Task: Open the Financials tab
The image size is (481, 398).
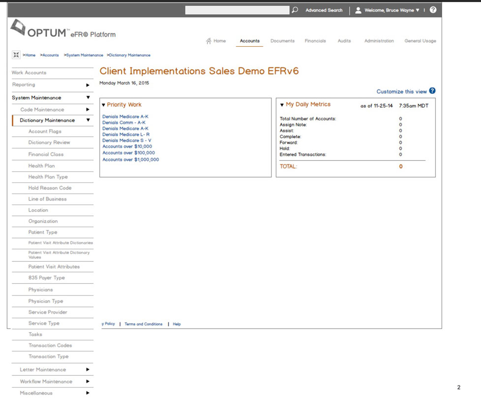Action: tap(315, 41)
